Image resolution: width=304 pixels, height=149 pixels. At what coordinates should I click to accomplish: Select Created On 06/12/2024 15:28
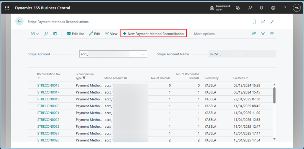click(x=247, y=85)
